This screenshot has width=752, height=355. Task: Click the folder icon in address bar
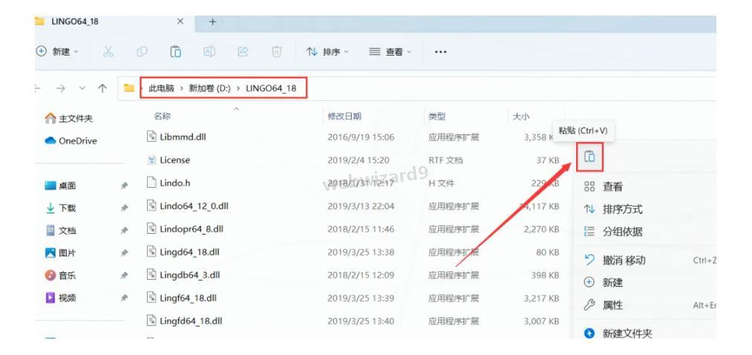[128, 88]
